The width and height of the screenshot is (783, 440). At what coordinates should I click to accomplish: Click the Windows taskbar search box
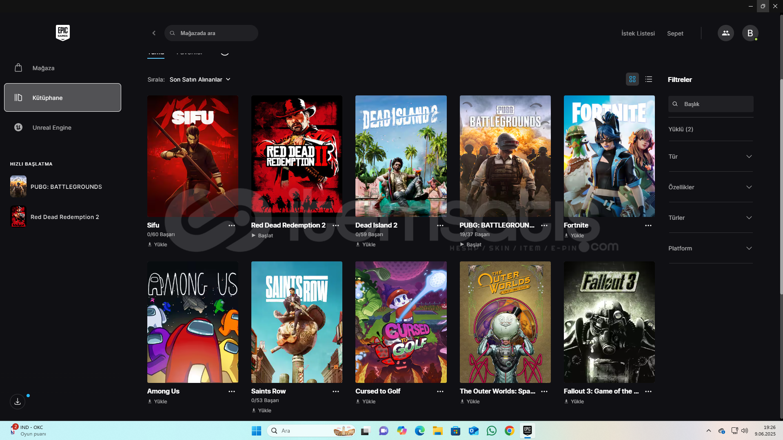click(311, 431)
